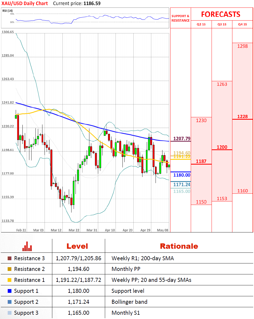The image size is (254, 319).
Task: Click the RSI 30% level label
Action: tap(12, 22)
